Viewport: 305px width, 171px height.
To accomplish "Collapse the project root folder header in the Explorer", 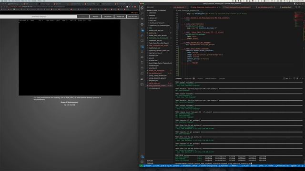I will coord(156,10).
